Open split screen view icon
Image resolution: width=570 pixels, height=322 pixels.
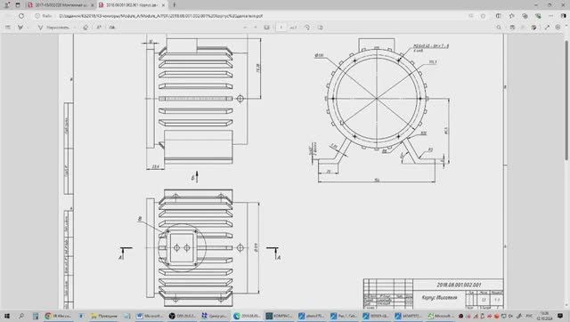499,16
